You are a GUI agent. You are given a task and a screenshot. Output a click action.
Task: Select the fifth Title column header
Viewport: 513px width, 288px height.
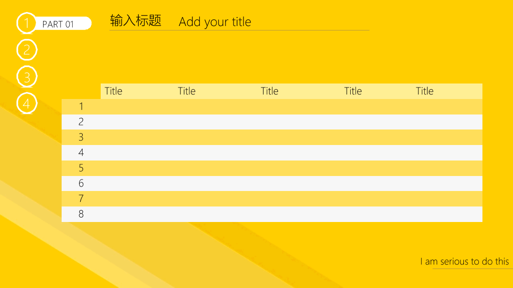point(424,91)
